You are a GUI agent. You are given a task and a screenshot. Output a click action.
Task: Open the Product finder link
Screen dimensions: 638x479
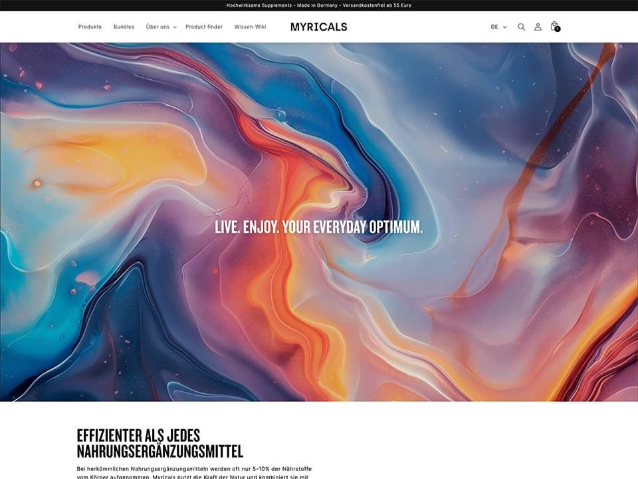pyautogui.click(x=204, y=27)
